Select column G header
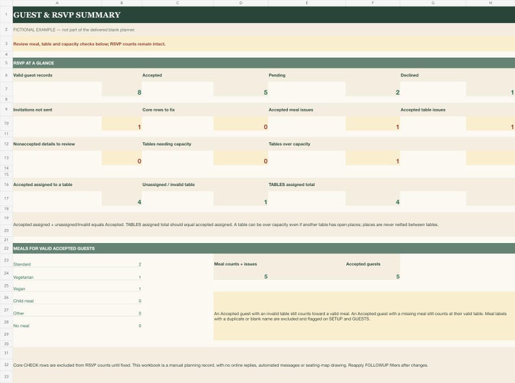 [433, 3]
